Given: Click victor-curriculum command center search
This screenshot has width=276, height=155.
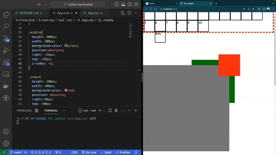Looking at the screenshot, I should pyautogui.click(x=78, y=4).
